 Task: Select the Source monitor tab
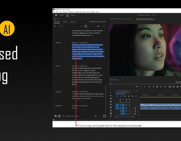point(120,19)
